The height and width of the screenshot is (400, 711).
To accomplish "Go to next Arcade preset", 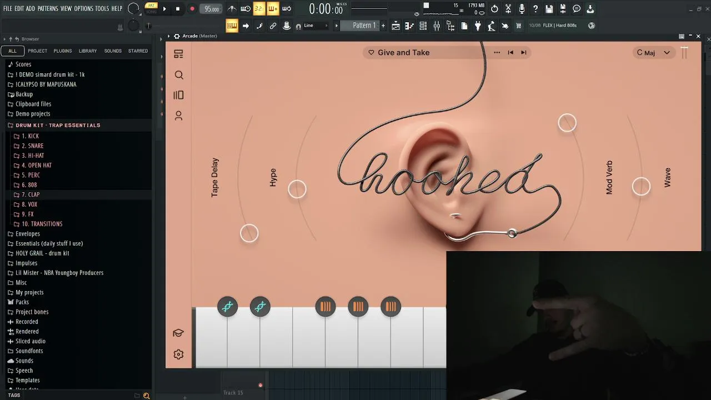I will pos(523,52).
